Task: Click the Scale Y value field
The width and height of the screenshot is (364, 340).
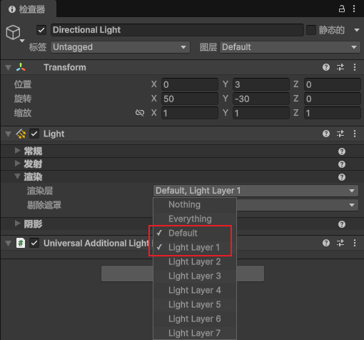Action: pos(261,113)
